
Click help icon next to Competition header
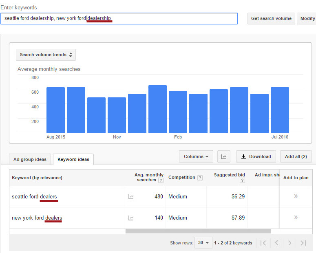coord(200,178)
